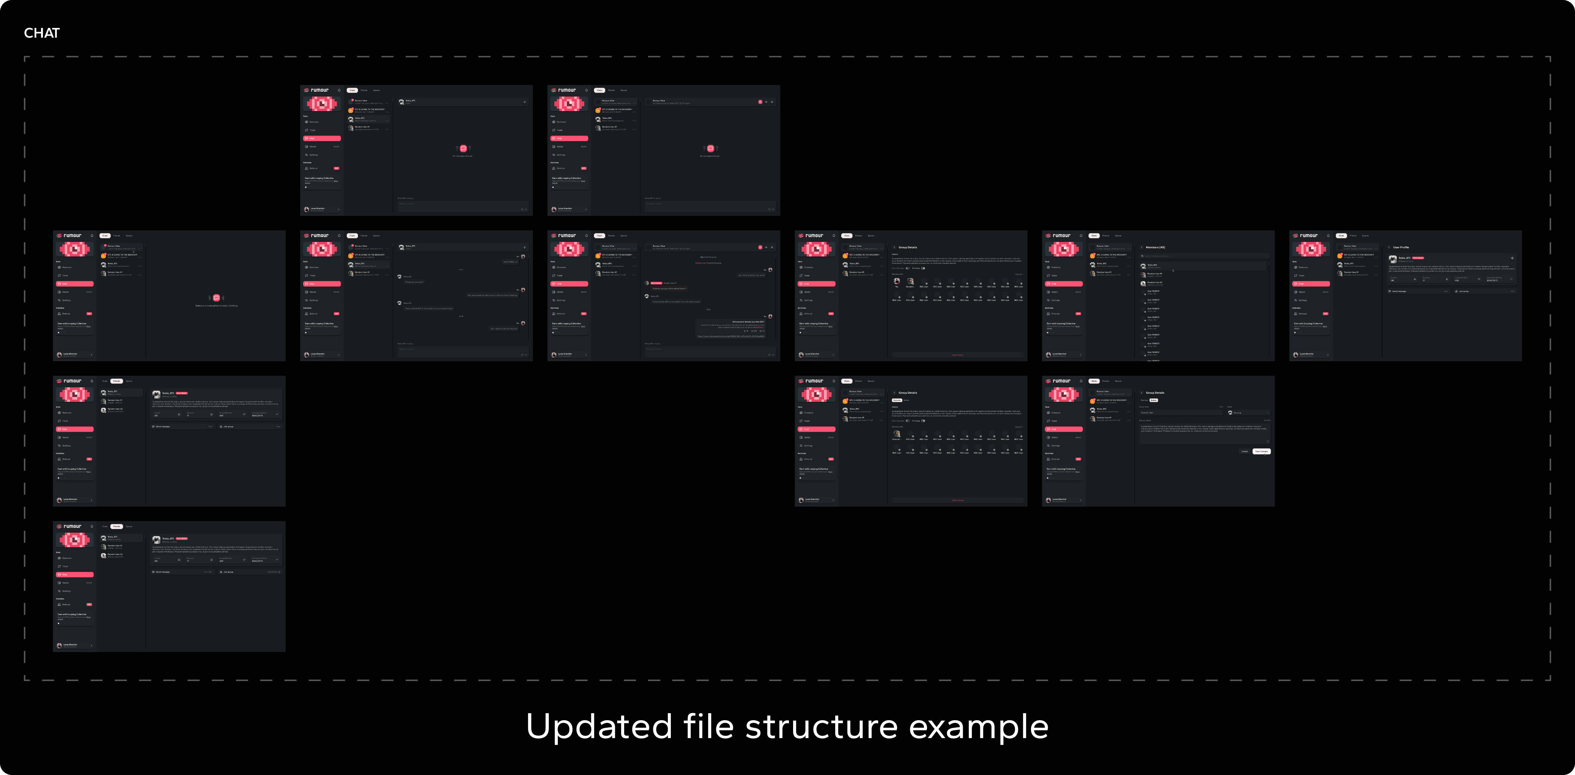Open rumour.app URL in group chat message

click(x=731, y=336)
